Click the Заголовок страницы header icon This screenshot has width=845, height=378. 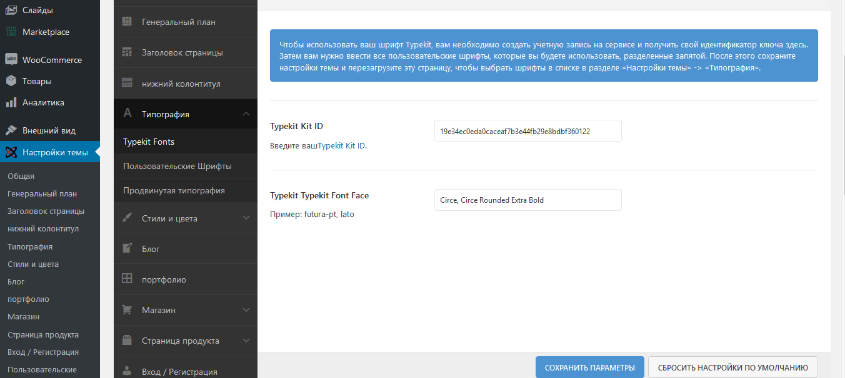click(127, 52)
